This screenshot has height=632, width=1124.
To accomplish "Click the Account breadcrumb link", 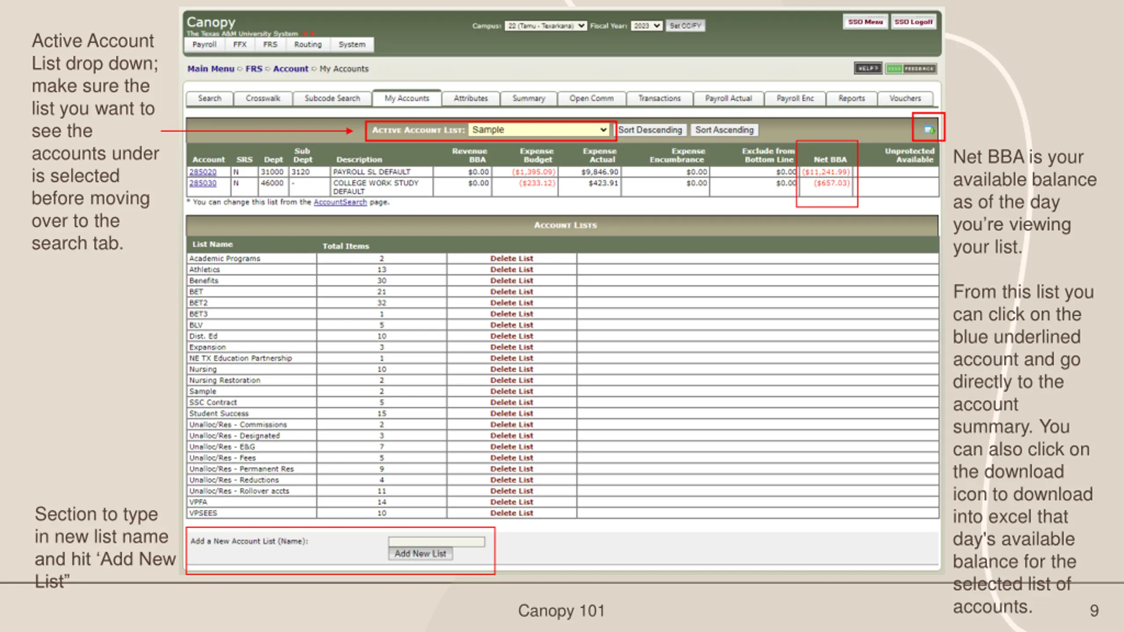I will coord(291,69).
